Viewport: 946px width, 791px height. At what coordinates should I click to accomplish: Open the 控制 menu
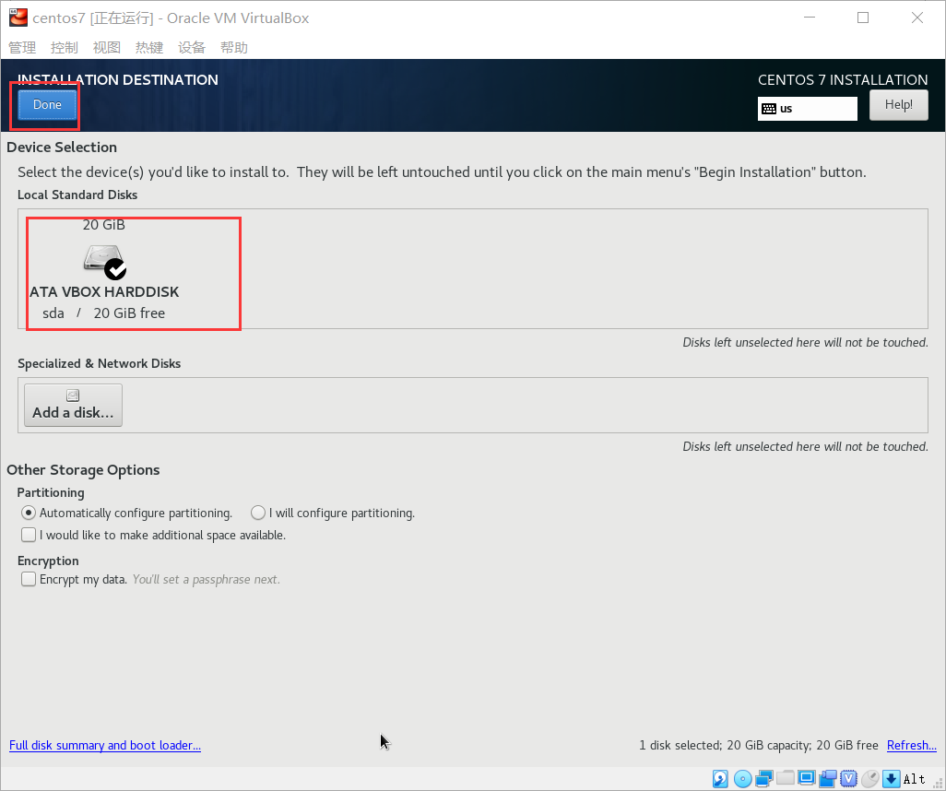pyautogui.click(x=65, y=48)
